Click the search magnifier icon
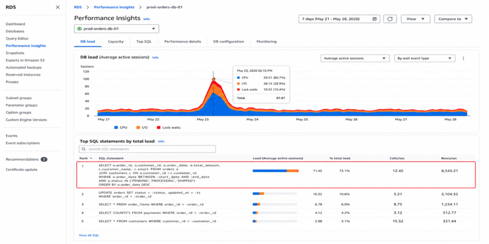 84,149
